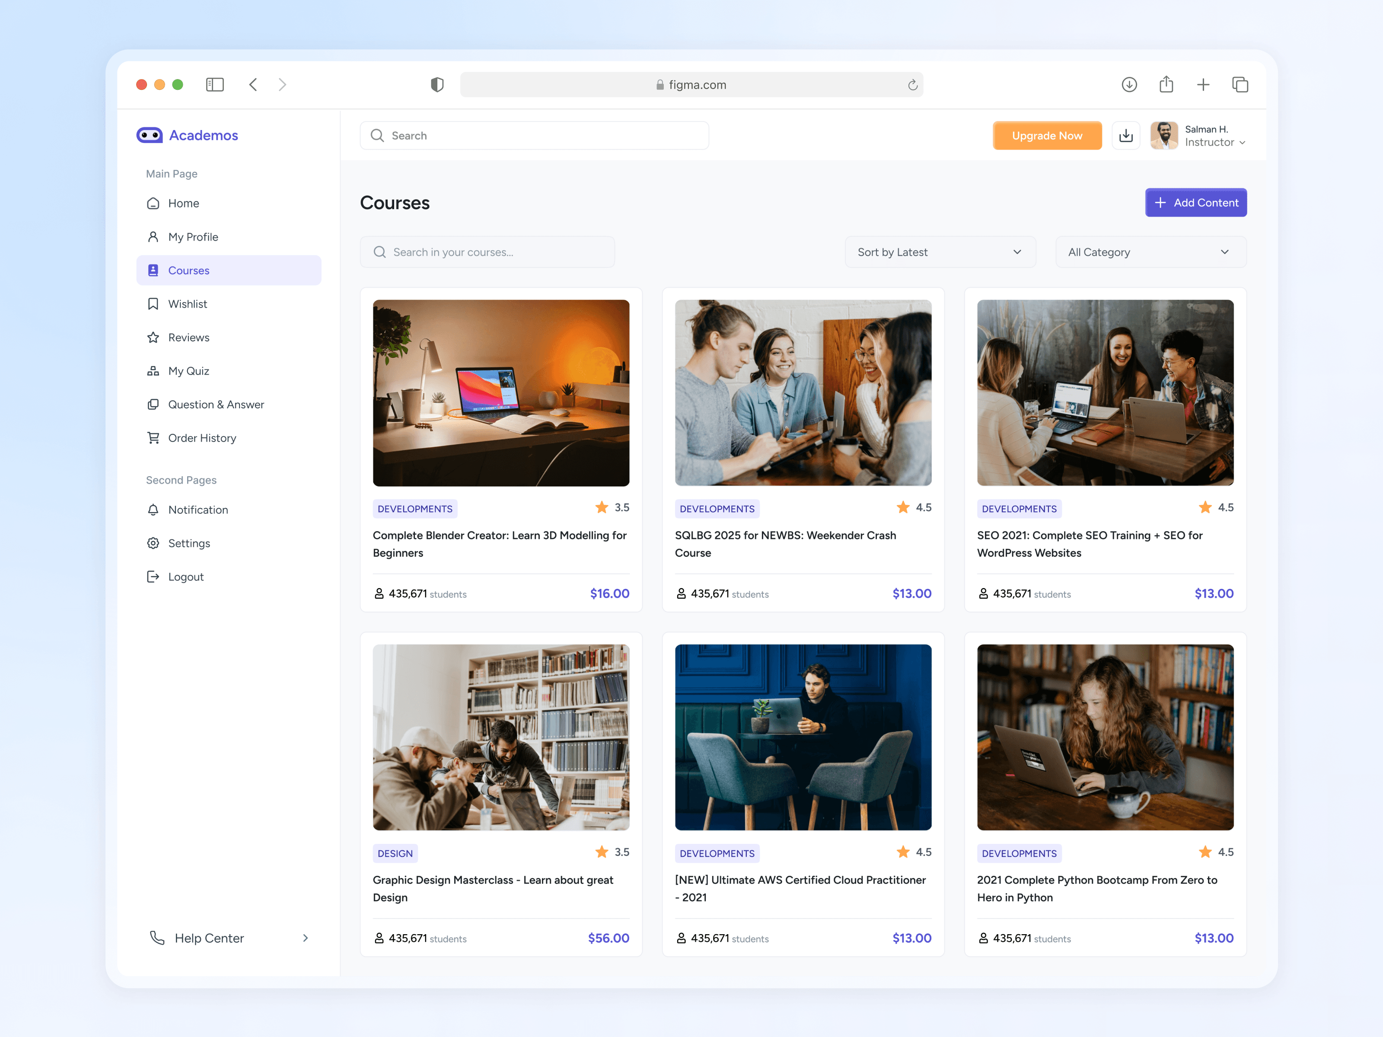Go back with the browser back arrow
This screenshot has height=1037, width=1383.
tap(253, 84)
